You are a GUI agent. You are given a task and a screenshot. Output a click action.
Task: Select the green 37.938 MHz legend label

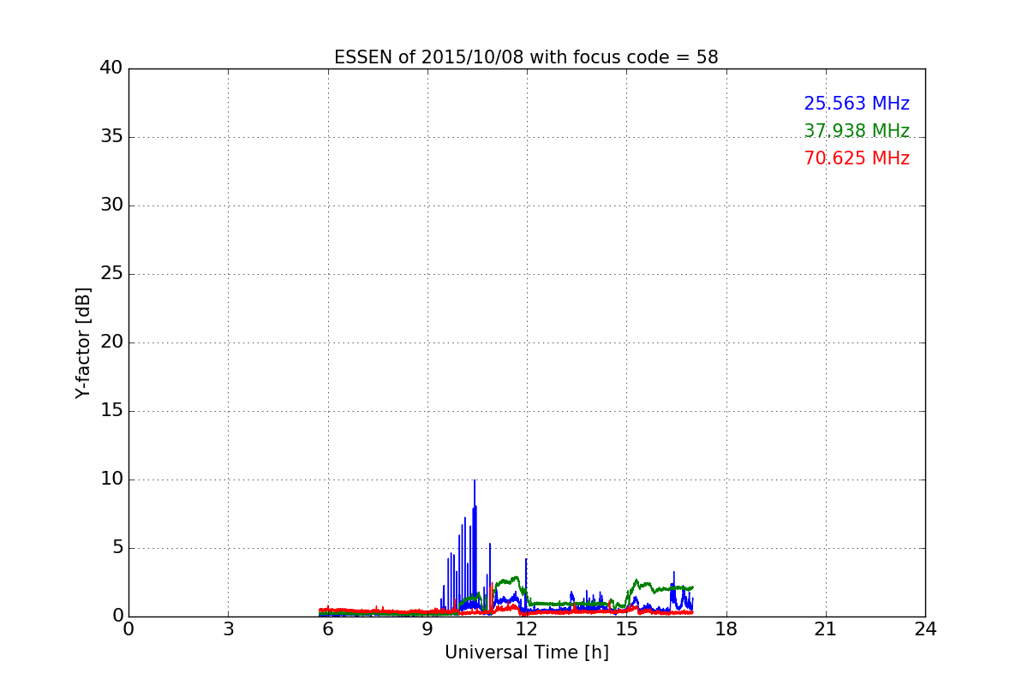[857, 131]
